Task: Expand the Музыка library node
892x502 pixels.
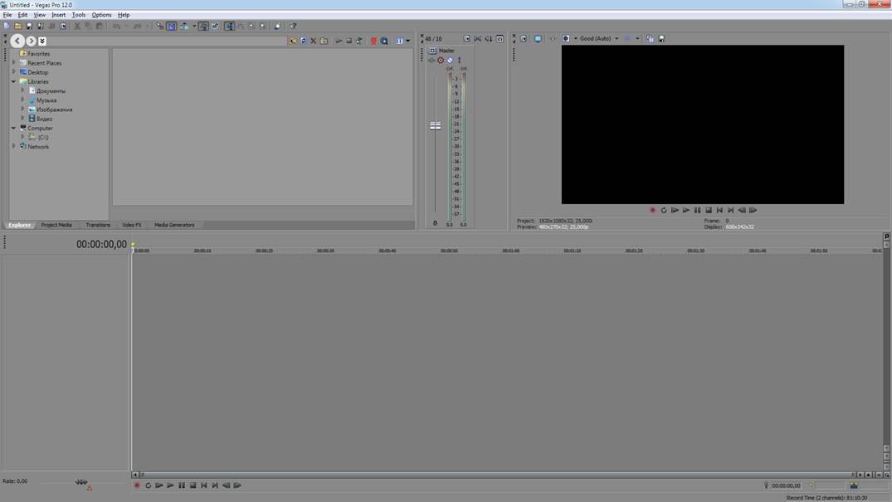Action: [x=22, y=100]
